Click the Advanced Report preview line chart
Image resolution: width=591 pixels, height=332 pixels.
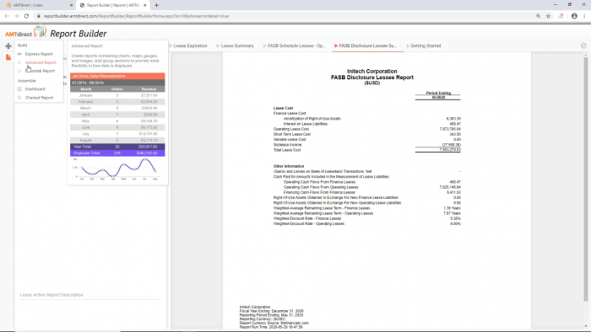(117, 169)
